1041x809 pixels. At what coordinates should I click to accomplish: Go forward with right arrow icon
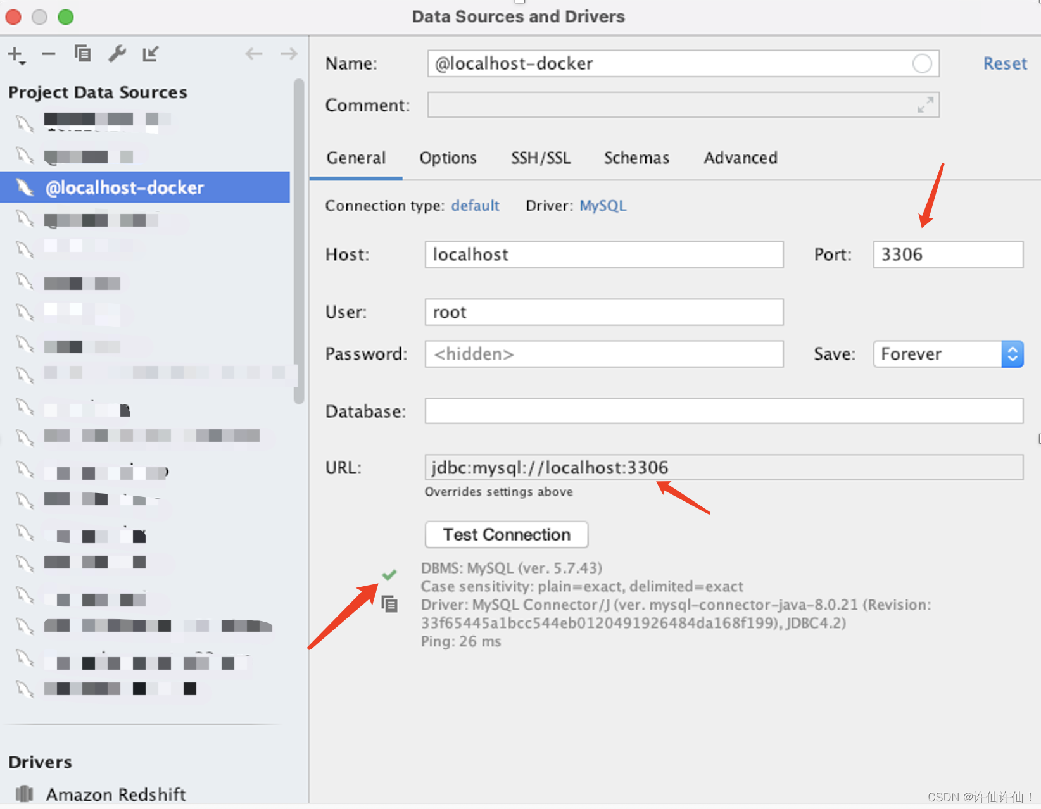pos(289,54)
